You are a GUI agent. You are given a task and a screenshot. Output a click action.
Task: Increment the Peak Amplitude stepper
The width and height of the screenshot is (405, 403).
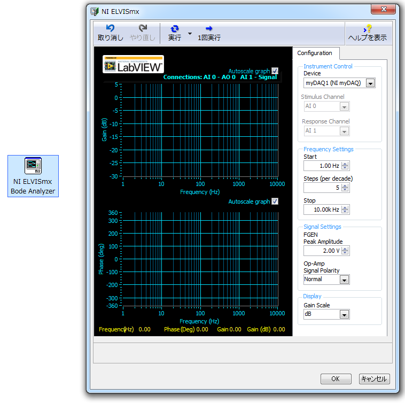pyautogui.click(x=345, y=249)
